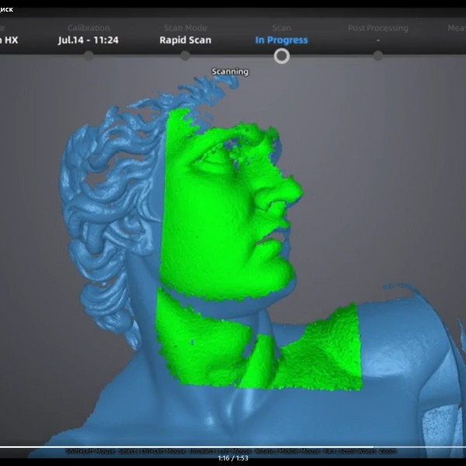Select the Rapid Scan mode value
This screenshot has height=466, width=466.
click(185, 40)
